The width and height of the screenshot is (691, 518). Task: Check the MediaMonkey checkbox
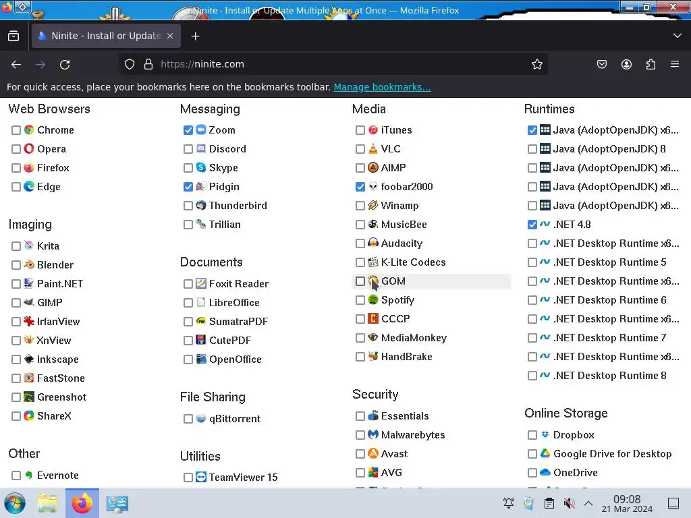pyautogui.click(x=360, y=338)
